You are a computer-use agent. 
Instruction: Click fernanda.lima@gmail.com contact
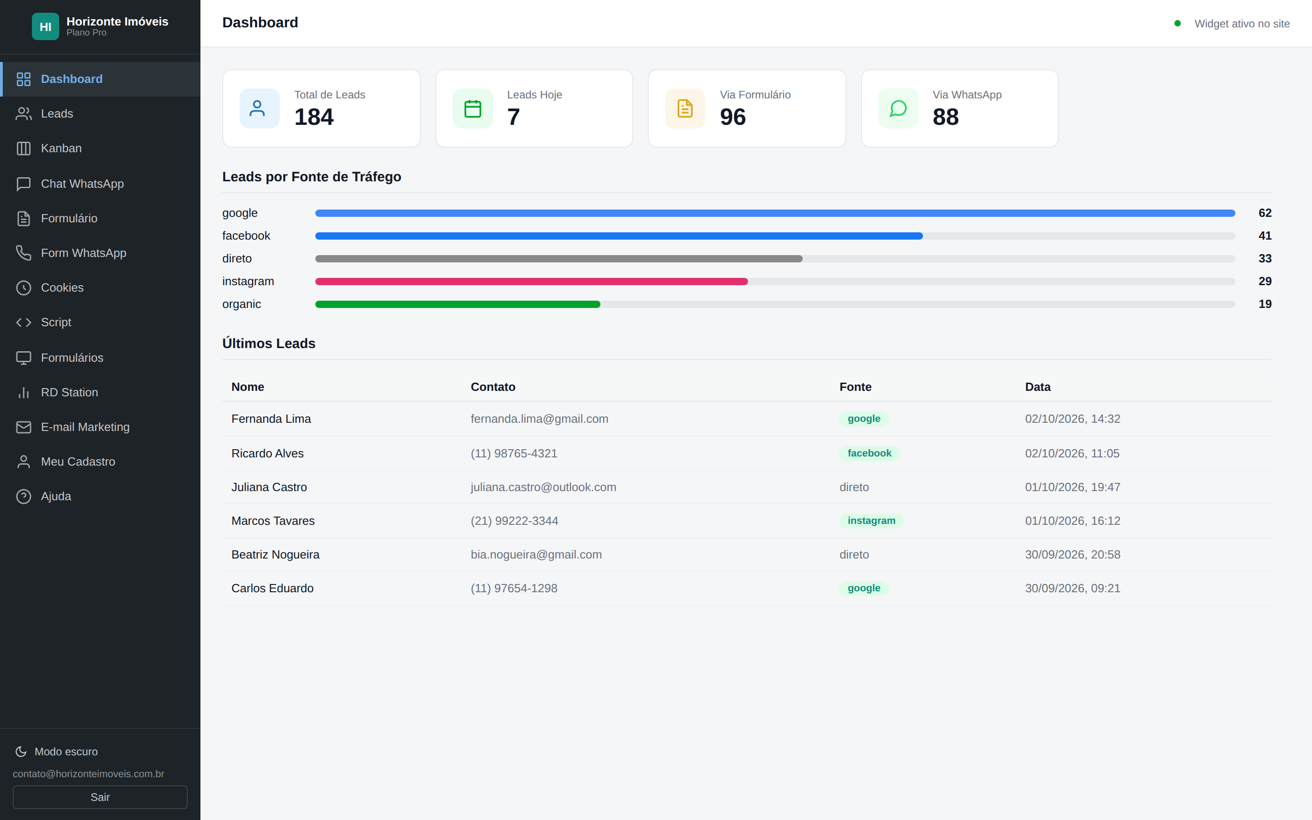coord(539,419)
